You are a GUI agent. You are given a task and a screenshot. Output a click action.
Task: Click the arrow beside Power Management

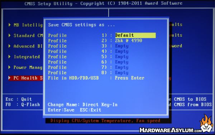coord(9,67)
